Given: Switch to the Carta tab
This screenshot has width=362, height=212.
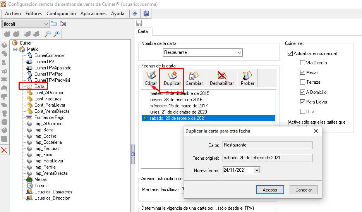Looking at the screenshot, I should (143, 31).
